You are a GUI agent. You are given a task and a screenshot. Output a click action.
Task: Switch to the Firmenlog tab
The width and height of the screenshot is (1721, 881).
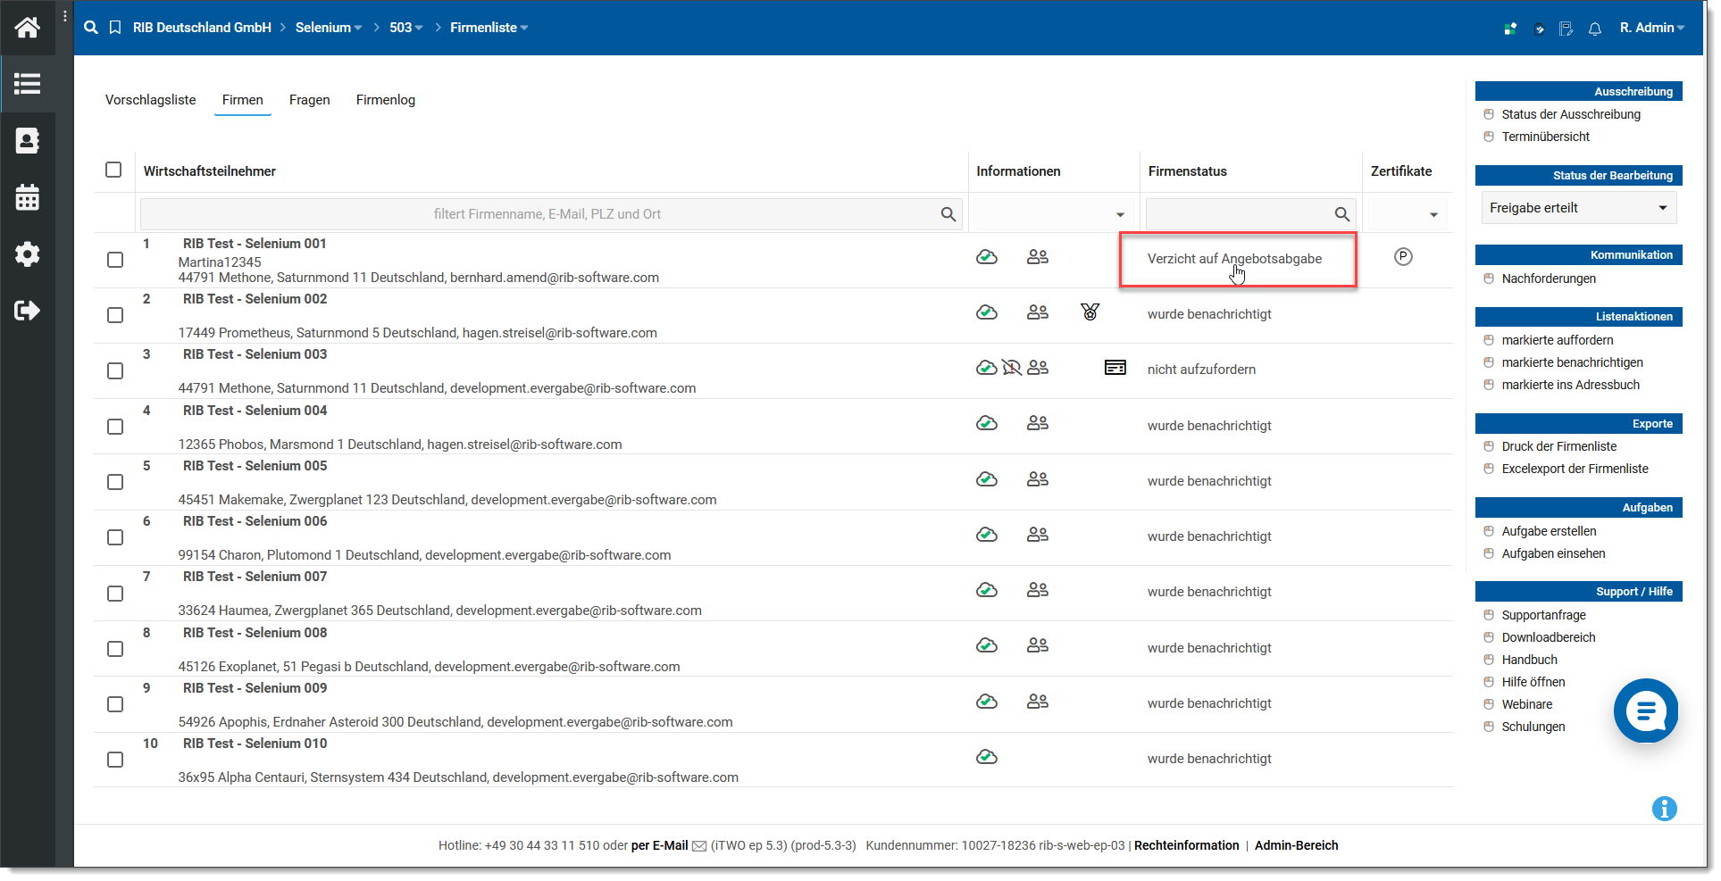click(386, 100)
